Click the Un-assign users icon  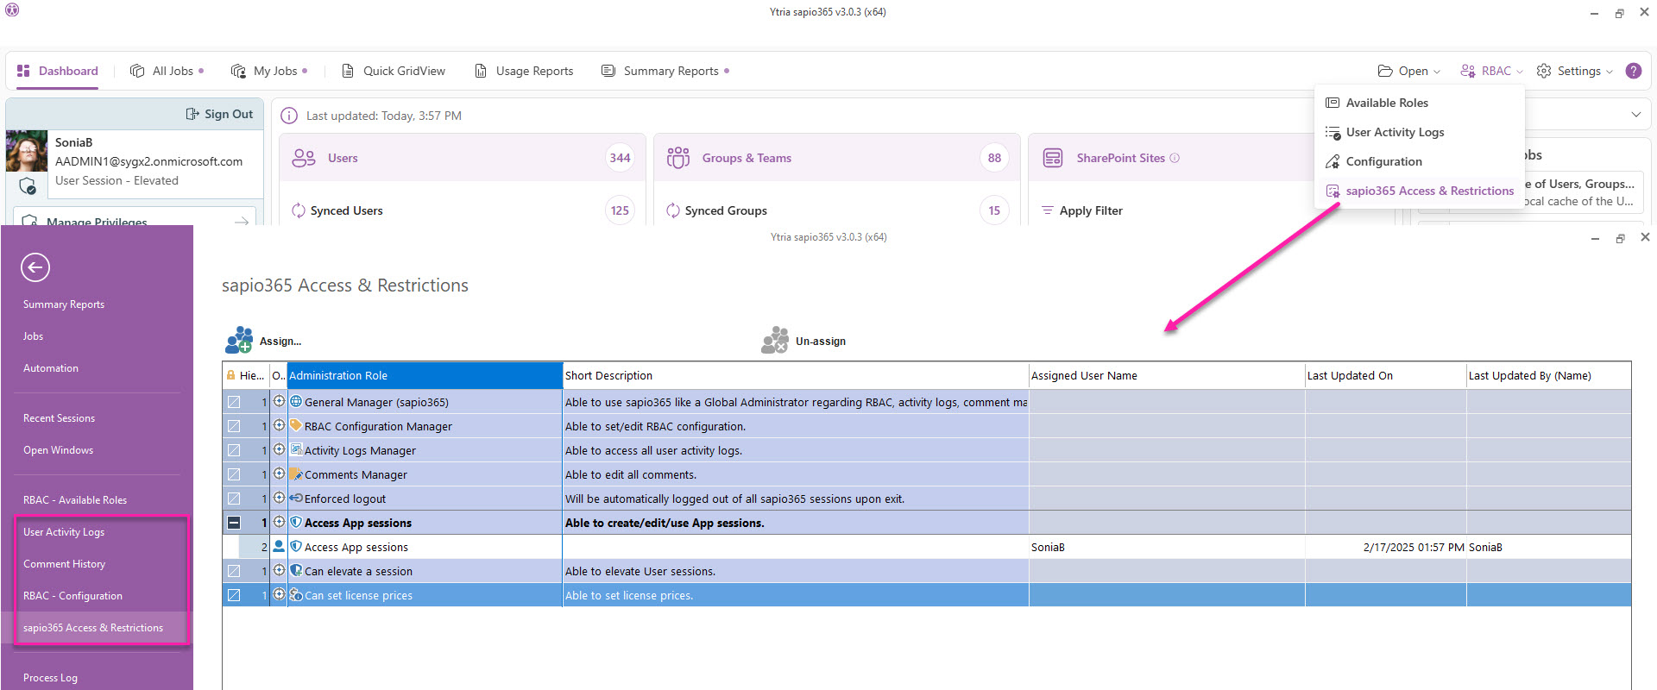775,341
